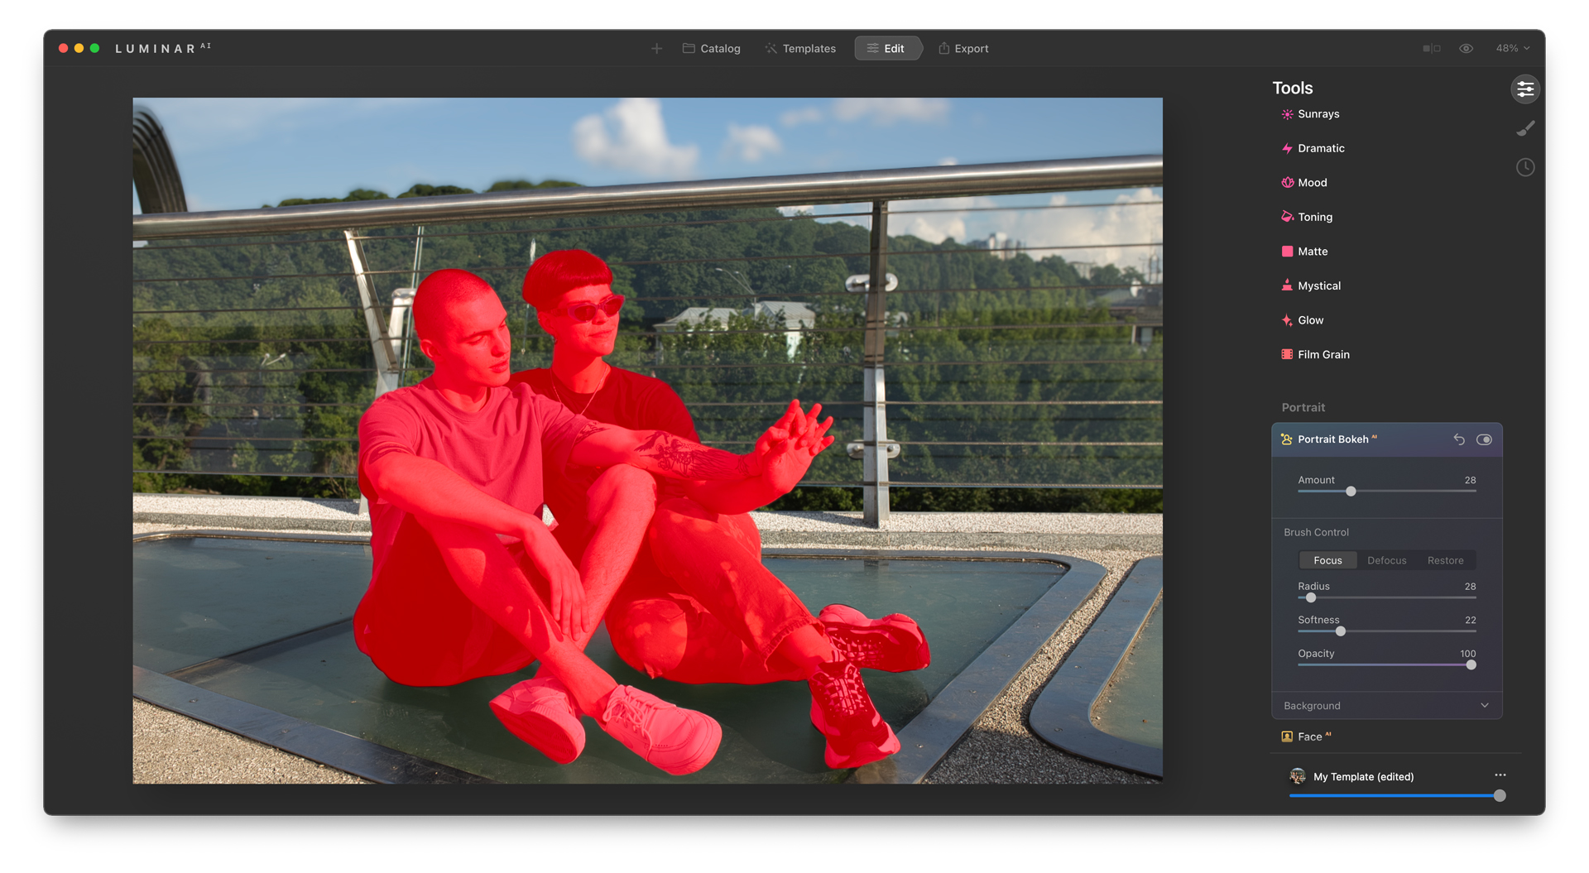Click the My Template thumbnail icon

(1298, 776)
